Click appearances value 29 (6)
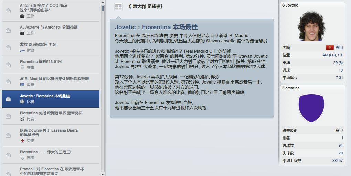Image resolution: width=351 pixels, height=176 pixels. pos(338,63)
